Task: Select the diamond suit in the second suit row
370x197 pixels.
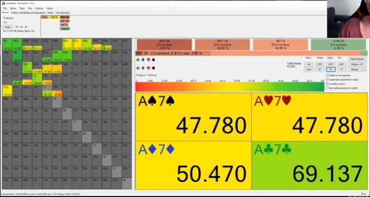Action: [x=143, y=68]
